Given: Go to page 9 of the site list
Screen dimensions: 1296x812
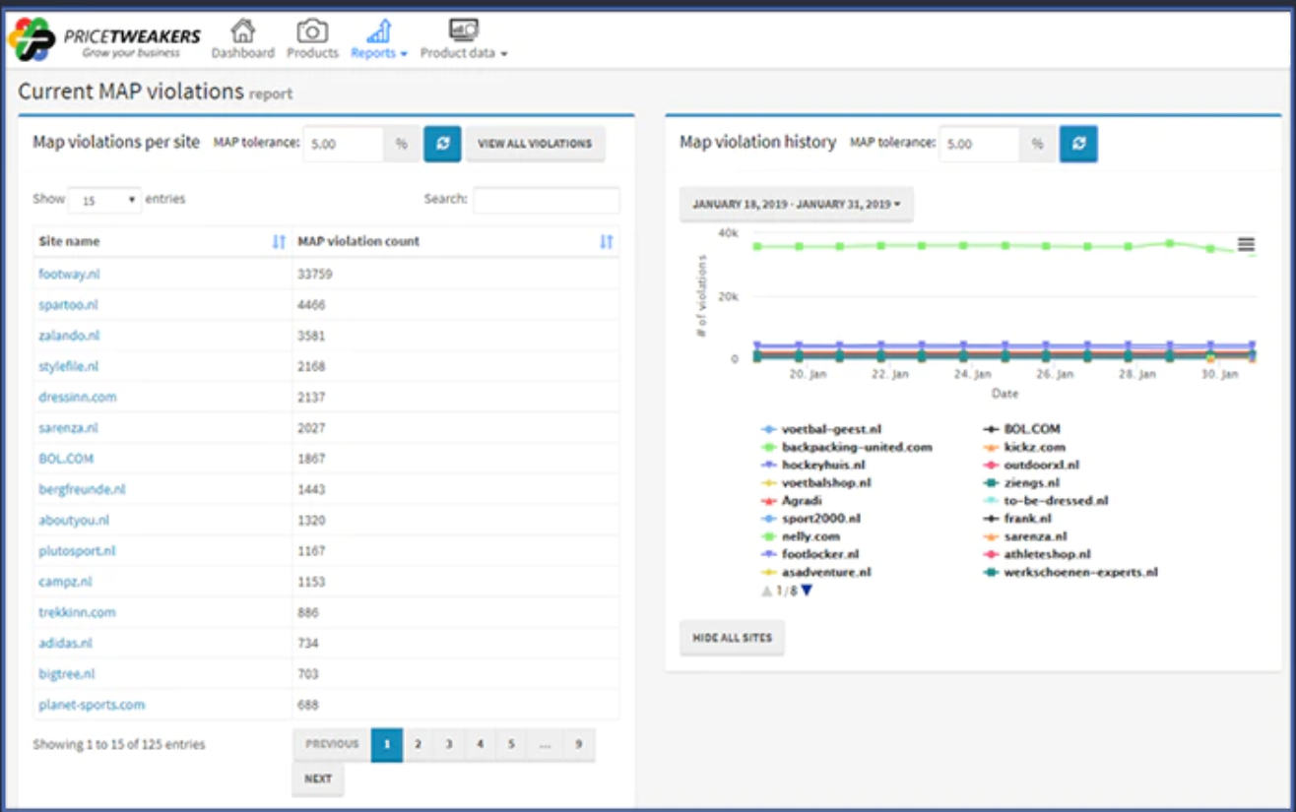Looking at the screenshot, I should pyautogui.click(x=577, y=745).
